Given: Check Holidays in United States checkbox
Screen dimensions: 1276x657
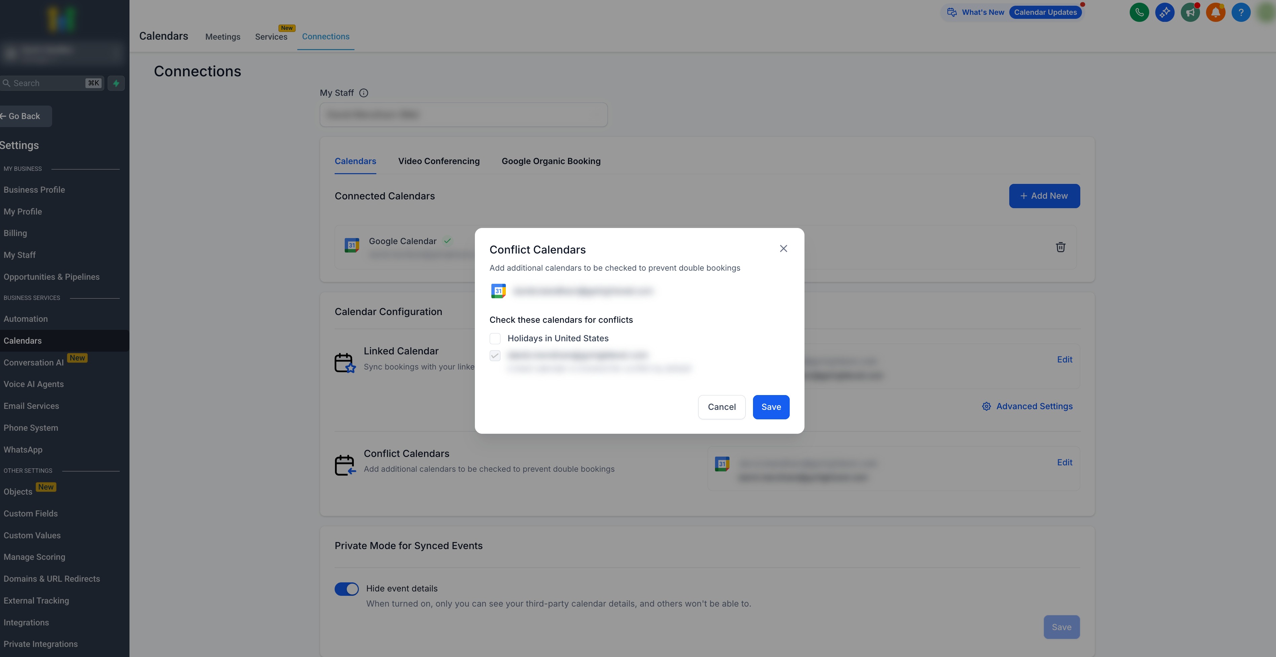Looking at the screenshot, I should point(495,339).
